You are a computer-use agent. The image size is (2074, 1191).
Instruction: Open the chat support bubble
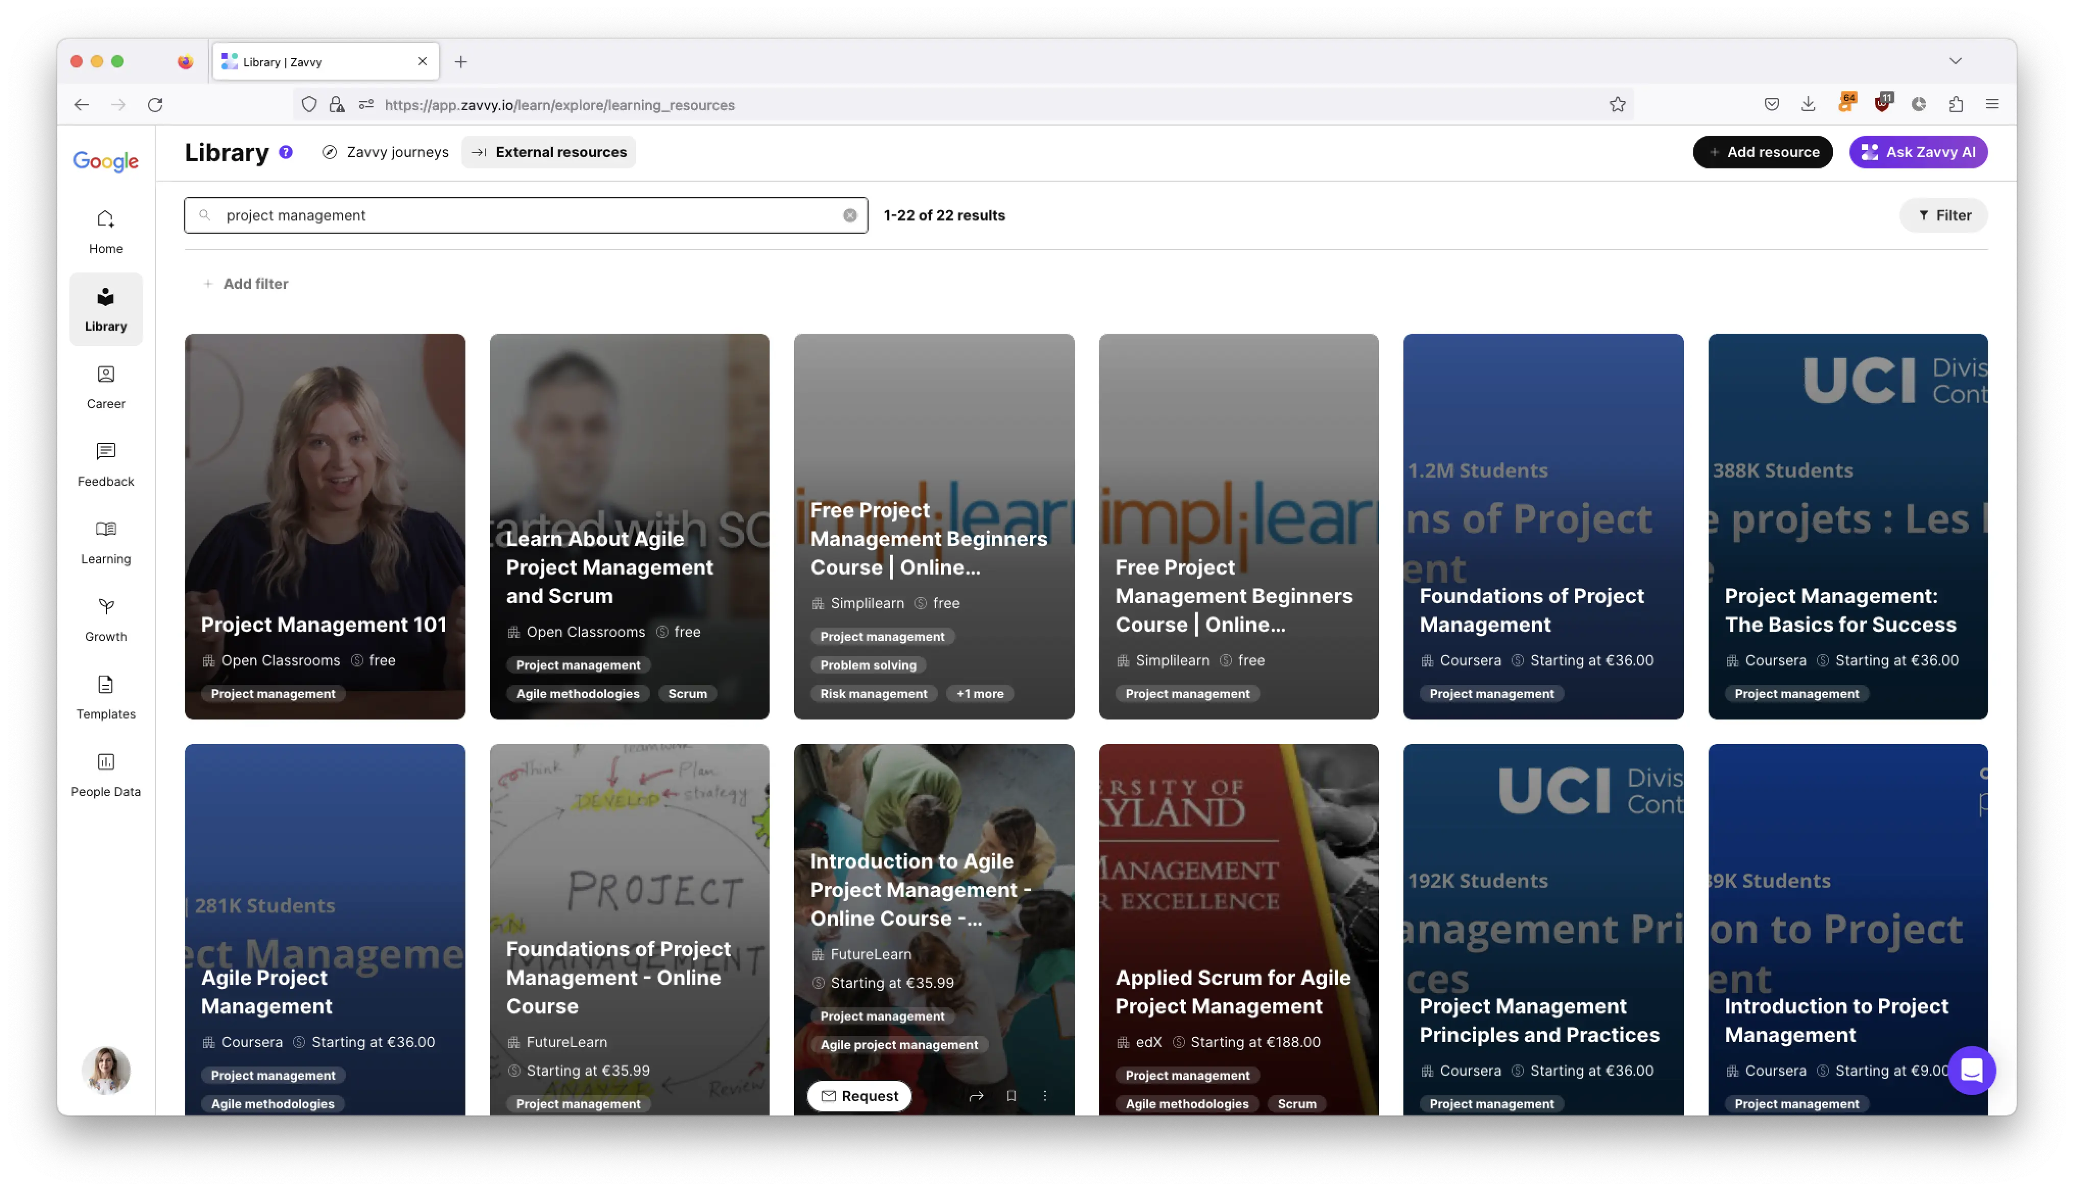[1971, 1069]
